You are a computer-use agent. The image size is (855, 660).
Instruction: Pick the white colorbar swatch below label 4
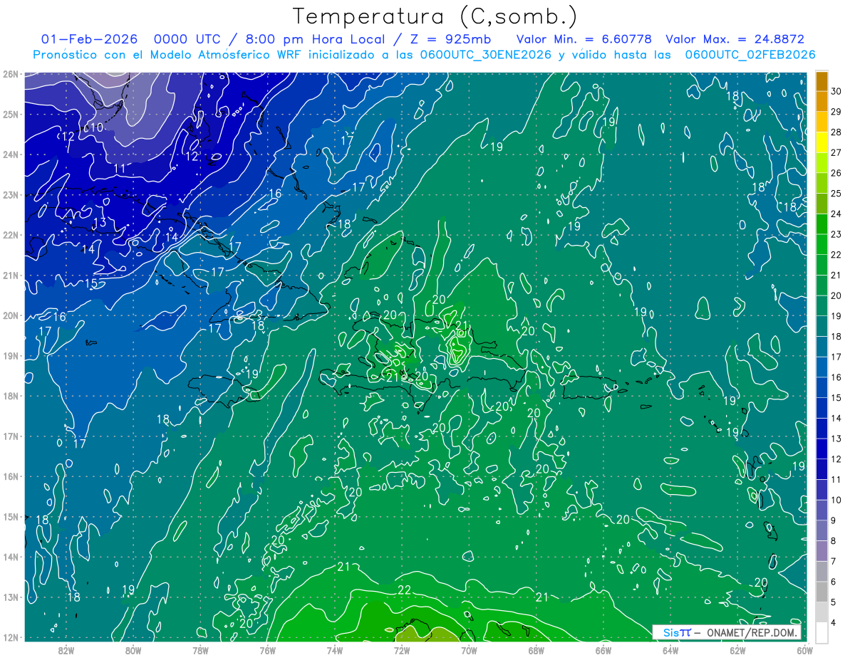pyautogui.click(x=822, y=632)
